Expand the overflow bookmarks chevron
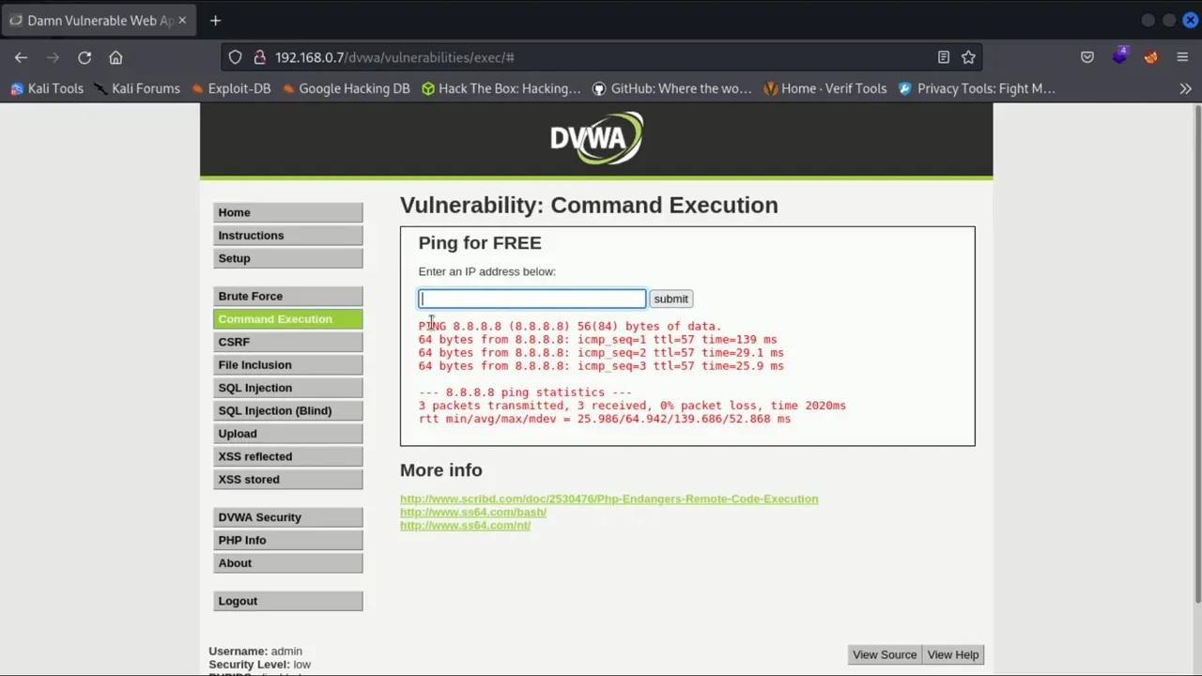The width and height of the screenshot is (1202, 676). click(1185, 88)
